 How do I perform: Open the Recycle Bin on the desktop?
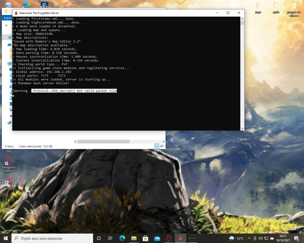(9, 5)
